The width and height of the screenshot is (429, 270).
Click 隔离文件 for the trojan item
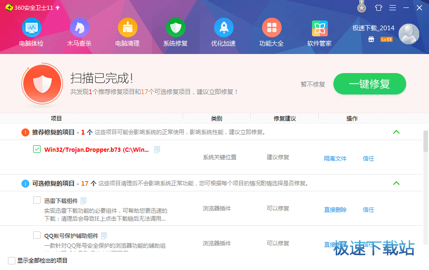(x=335, y=159)
